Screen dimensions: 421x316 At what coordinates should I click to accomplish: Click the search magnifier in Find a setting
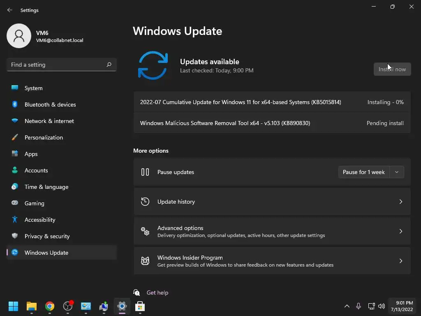(x=109, y=65)
